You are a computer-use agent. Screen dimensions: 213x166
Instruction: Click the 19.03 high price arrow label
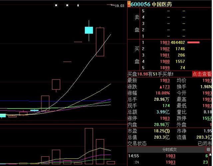pos(119,6)
